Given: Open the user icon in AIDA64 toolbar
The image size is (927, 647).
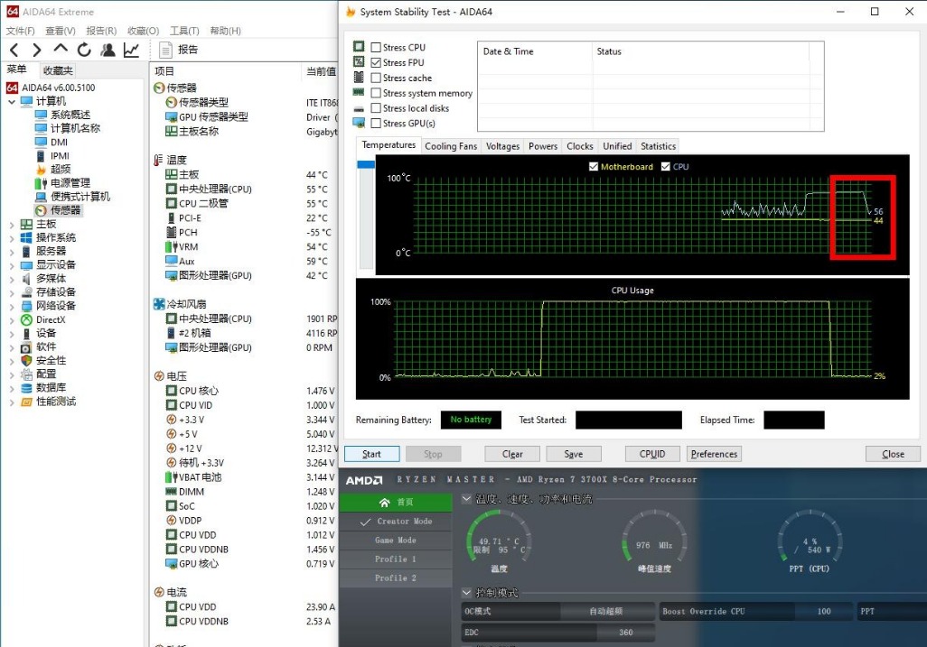Looking at the screenshot, I should coord(108,51).
